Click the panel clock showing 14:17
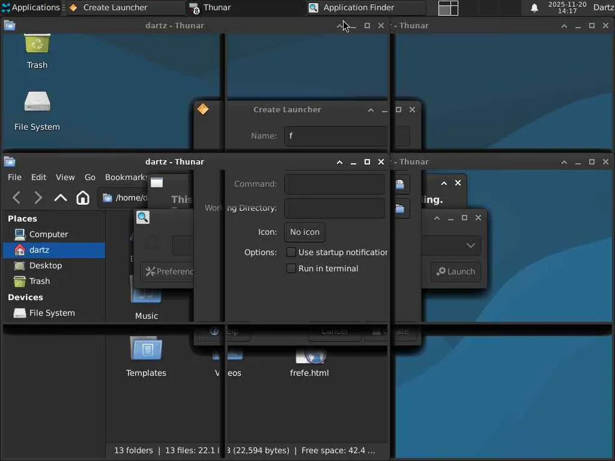This screenshot has height=461, width=615. click(567, 7)
